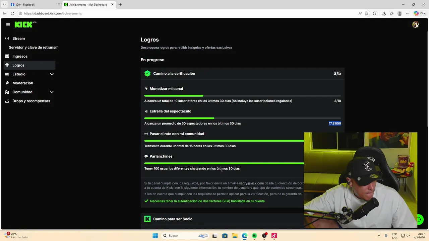Click the Stream sidebar icon

(x=7, y=38)
